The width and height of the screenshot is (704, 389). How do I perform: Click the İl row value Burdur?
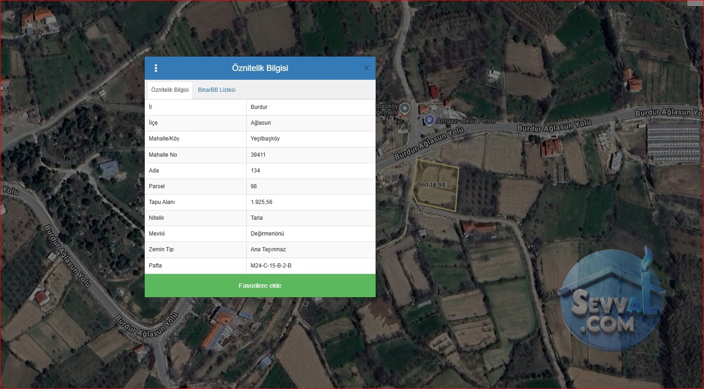click(259, 107)
